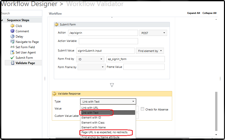Click Collapse All link

click(209, 13)
